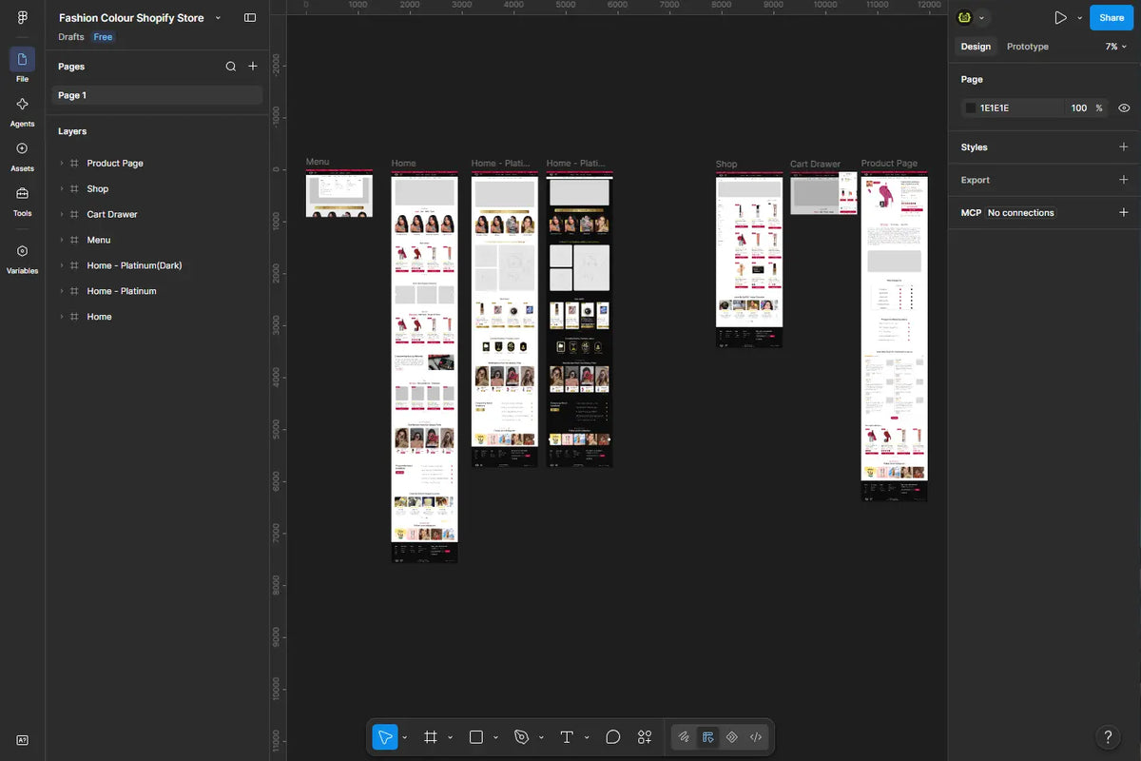Add a new page with plus icon

click(x=253, y=67)
